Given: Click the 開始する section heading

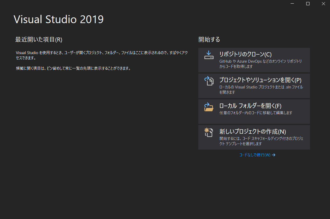Looking at the screenshot, I should [209, 40].
